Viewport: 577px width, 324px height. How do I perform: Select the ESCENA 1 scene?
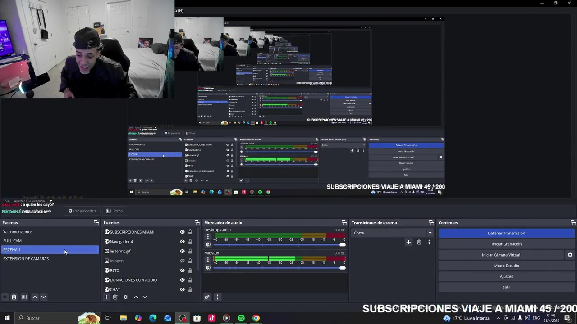coord(50,250)
